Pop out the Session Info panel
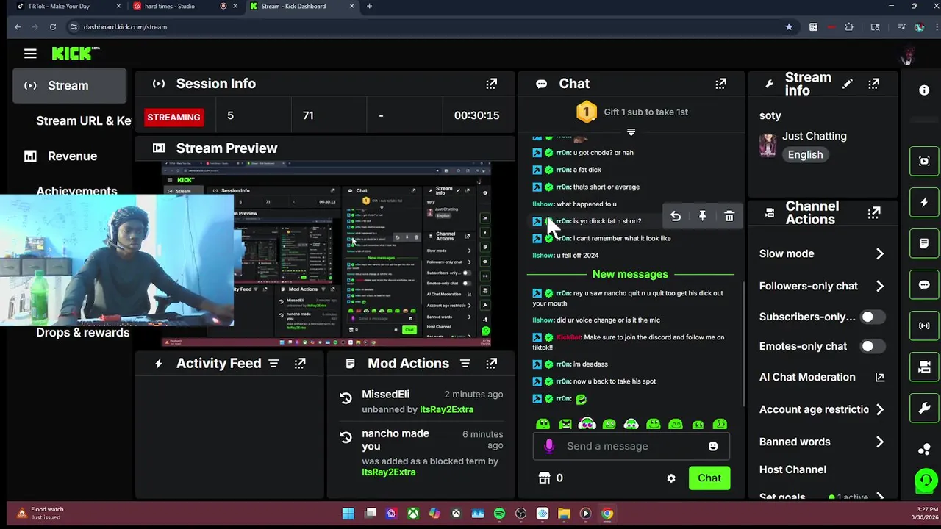This screenshot has height=529, width=941. point(491,84)
